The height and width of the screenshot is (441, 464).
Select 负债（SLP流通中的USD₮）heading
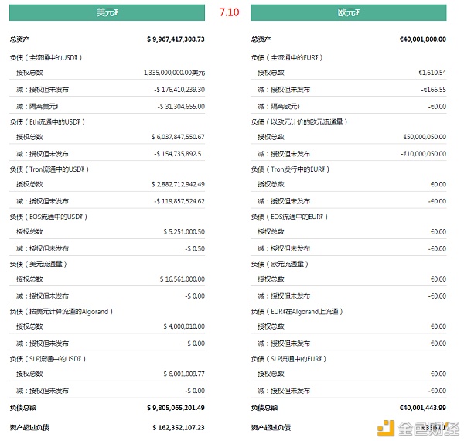click(48, 359)
